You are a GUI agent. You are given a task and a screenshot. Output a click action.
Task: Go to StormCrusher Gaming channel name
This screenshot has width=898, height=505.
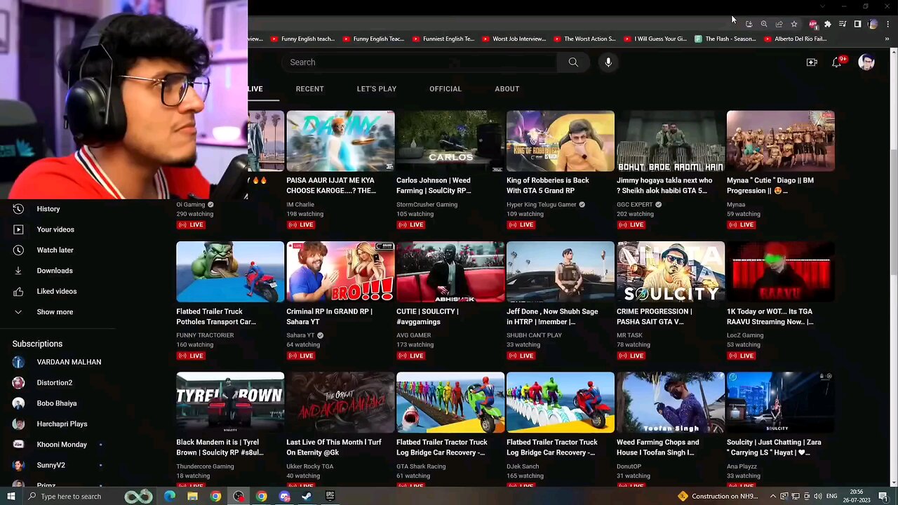coord(427,205)
